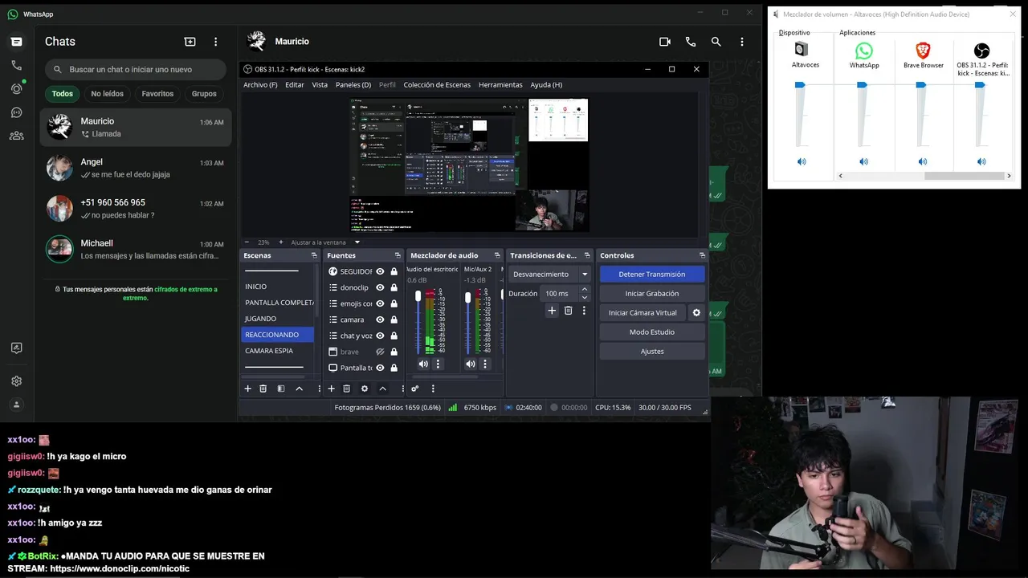1028x578 pixels.
Task: Add a new transition in OBS
Action: click(x=552, y=311)
